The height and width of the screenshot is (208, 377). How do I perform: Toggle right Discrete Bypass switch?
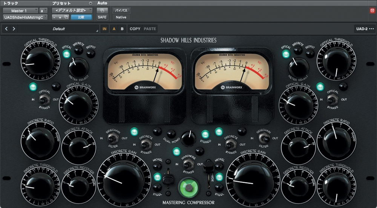point(231,144)
